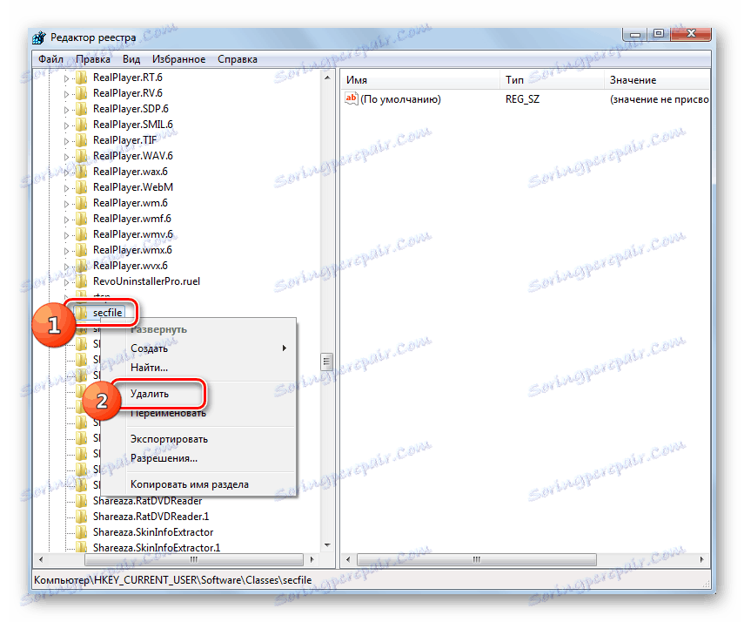Expand the RealPlayer.WebM key
744x622 pixels.
[x=66, y=187]
